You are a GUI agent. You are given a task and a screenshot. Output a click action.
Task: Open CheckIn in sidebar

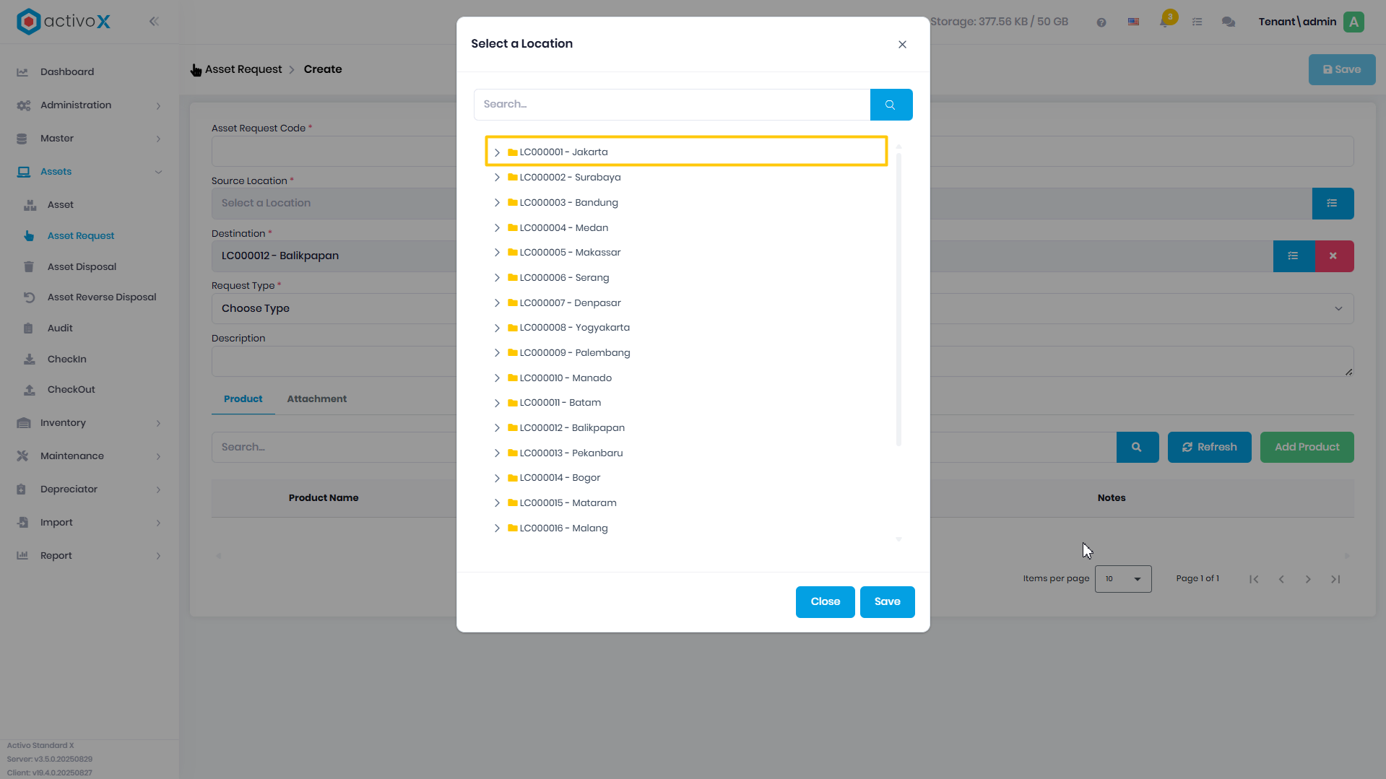pyautogui.click(x=66, y=360)
